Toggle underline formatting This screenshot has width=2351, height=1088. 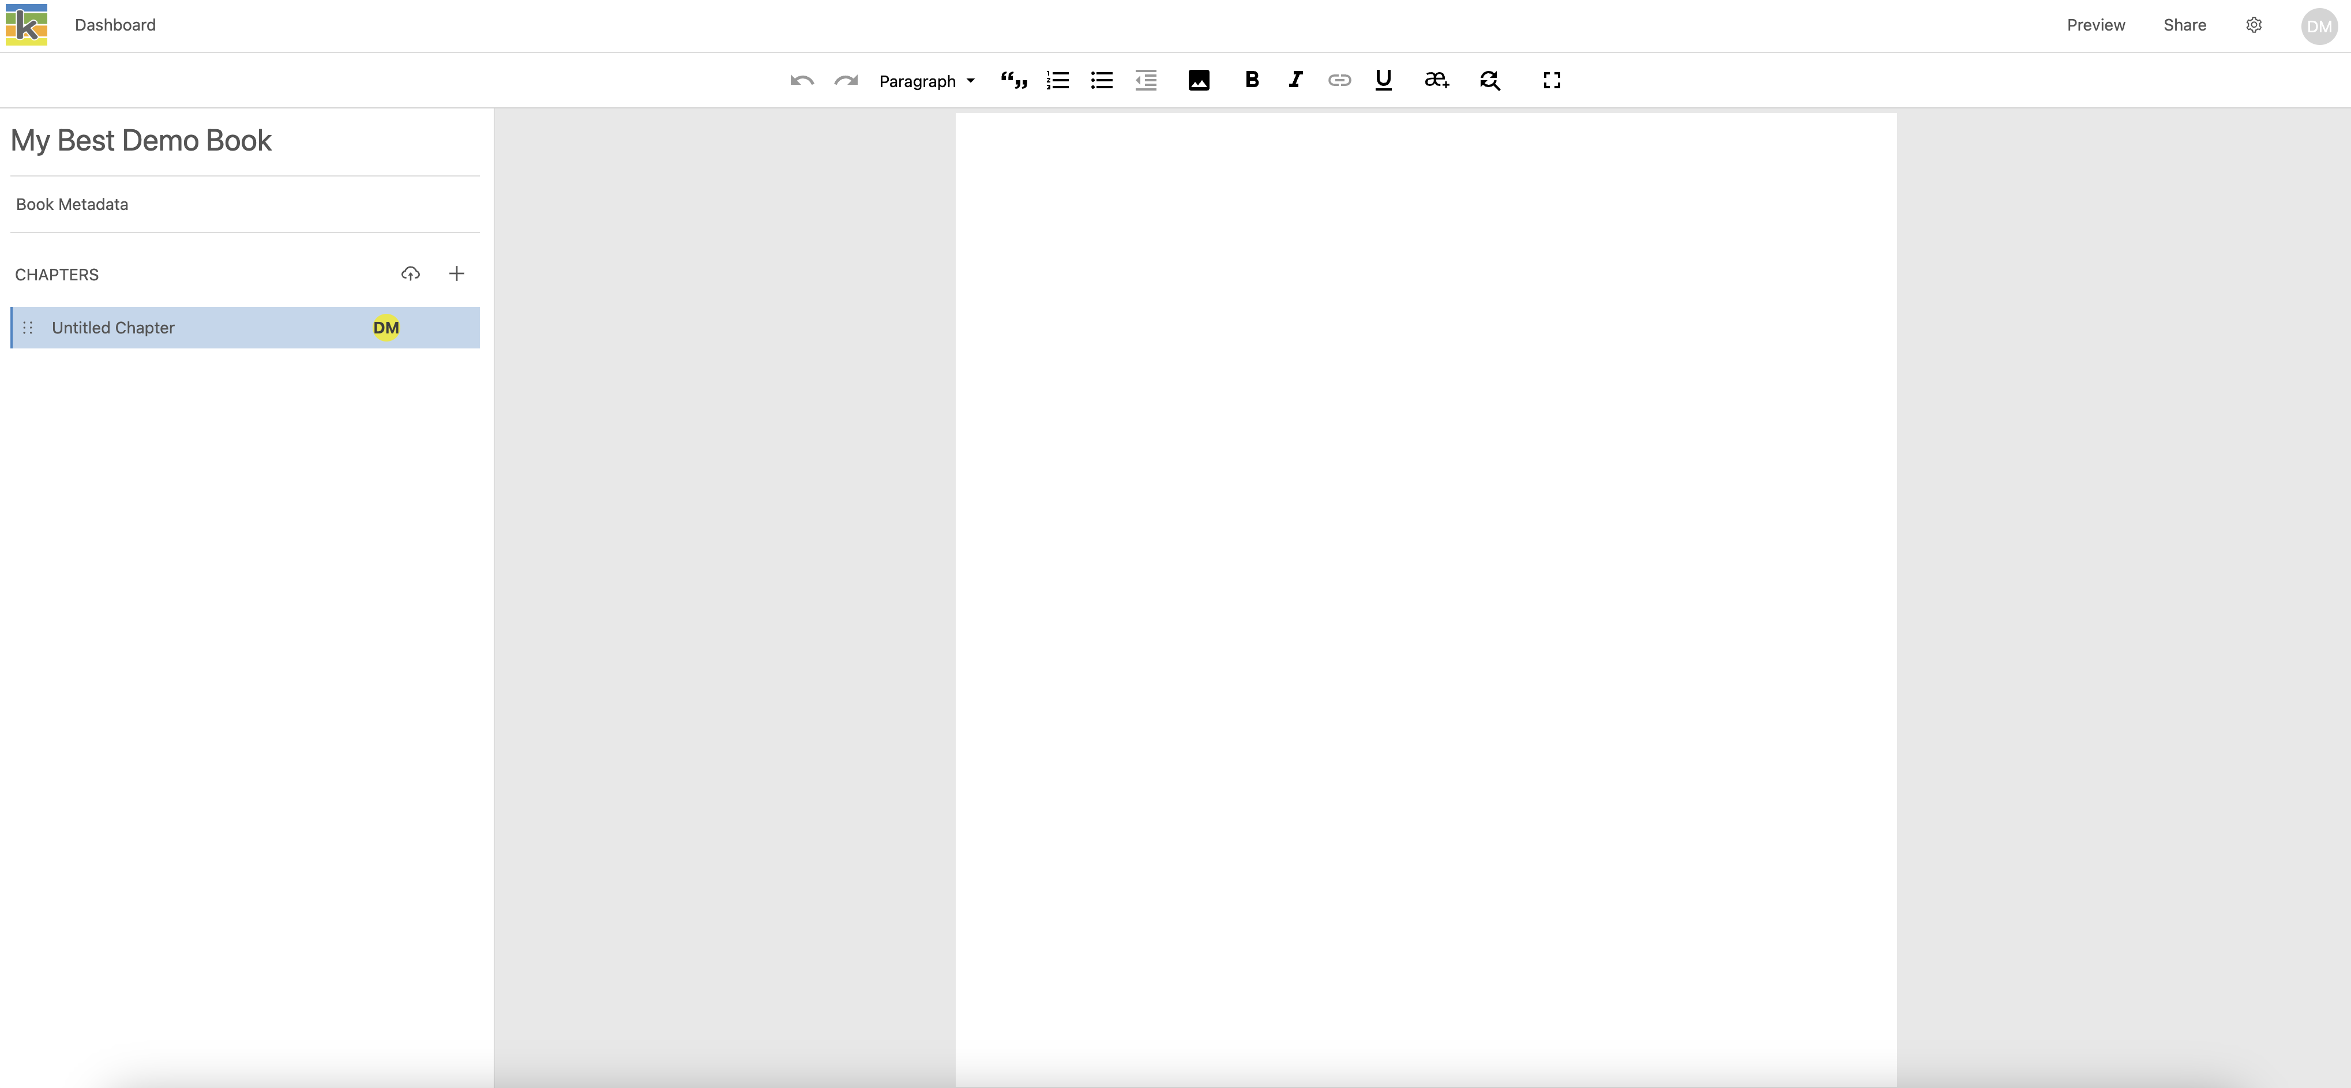(x=1383, y=80)
